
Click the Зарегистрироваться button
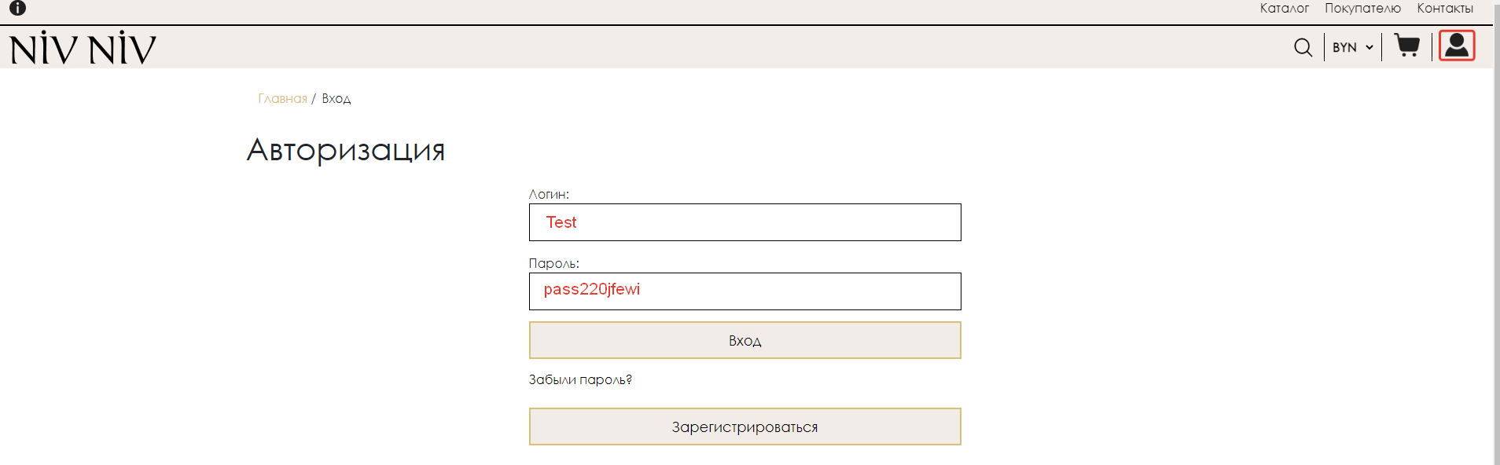[x=744, y=427]
